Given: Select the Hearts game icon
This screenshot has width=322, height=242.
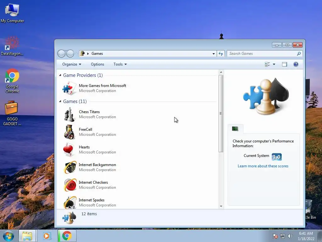Looking at the screenshot, I should tap(69, 150).
